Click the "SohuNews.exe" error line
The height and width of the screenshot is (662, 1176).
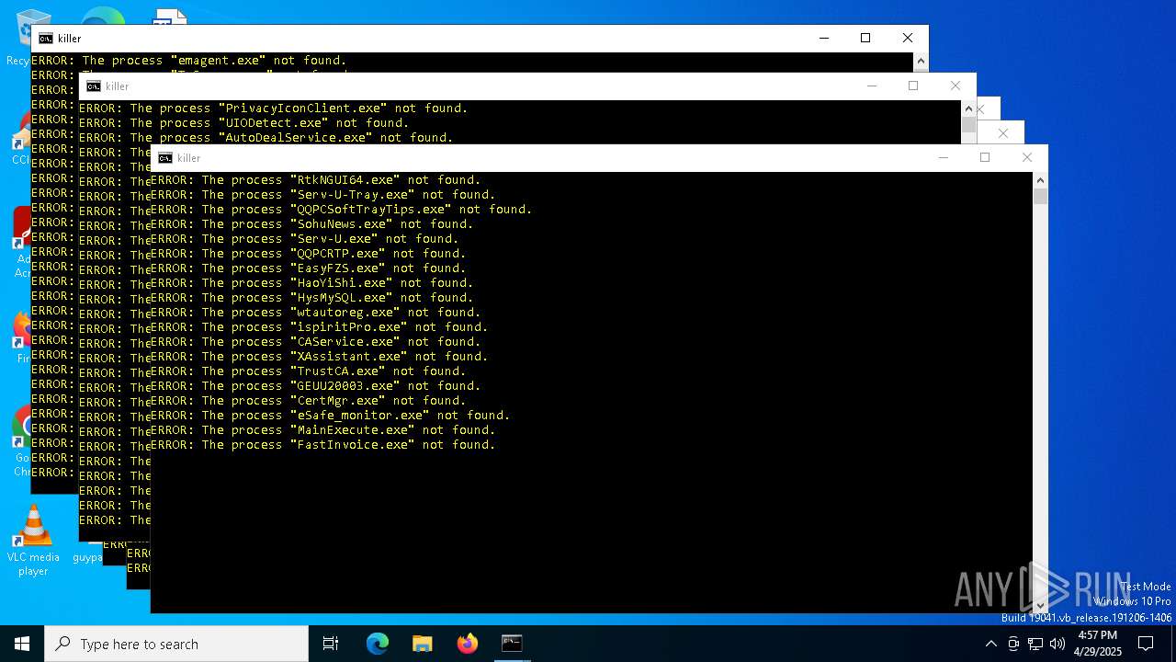pos(311,224)
